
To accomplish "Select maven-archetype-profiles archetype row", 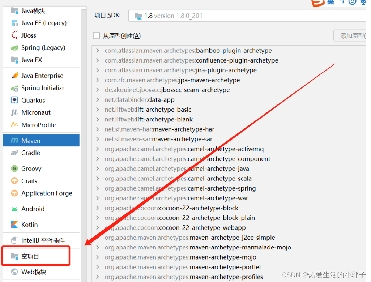I will click(228, 277).
